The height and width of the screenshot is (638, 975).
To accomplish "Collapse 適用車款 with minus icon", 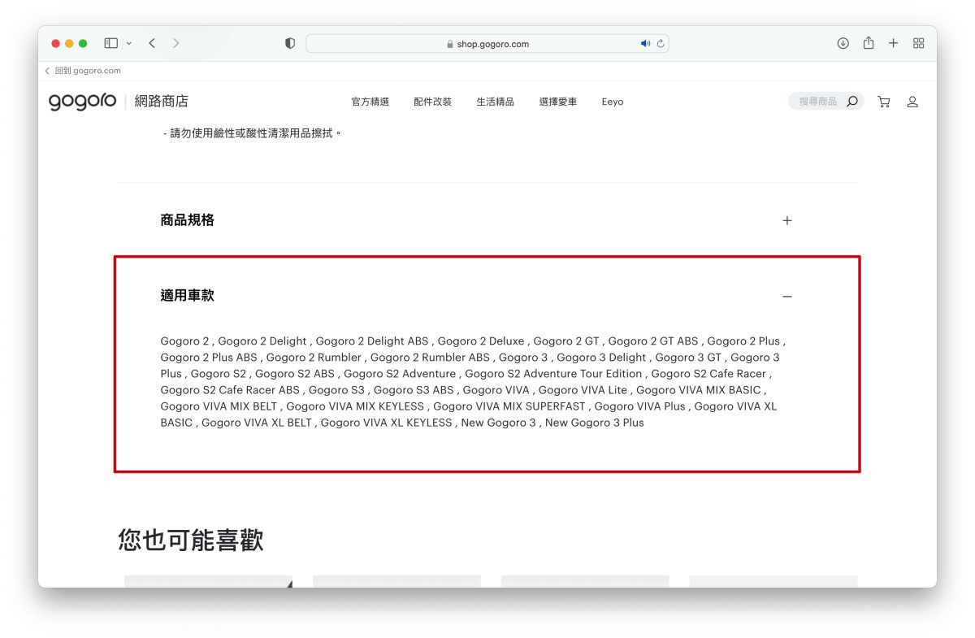I will coord(786,297).
